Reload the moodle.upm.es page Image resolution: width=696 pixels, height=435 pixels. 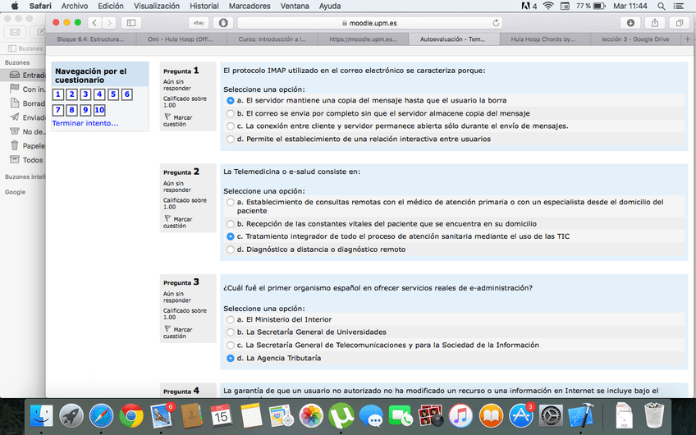496,23
